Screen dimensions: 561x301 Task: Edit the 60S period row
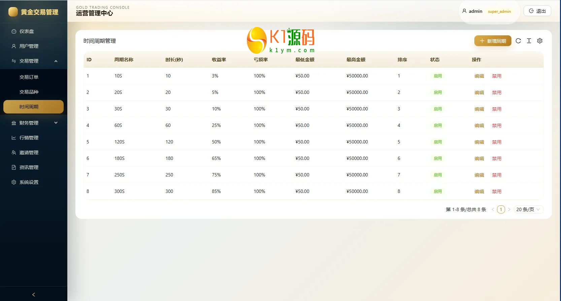pyautogui.click(x=479, y=126)
